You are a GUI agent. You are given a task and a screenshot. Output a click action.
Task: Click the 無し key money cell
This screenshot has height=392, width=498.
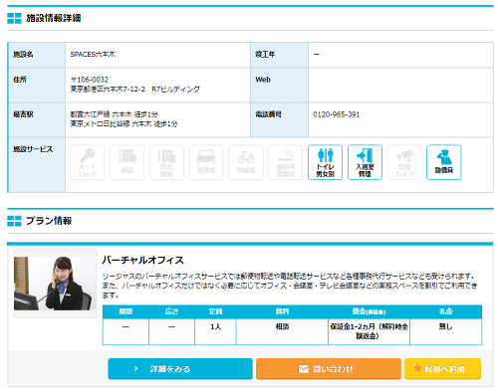click(x=446, y=331)
